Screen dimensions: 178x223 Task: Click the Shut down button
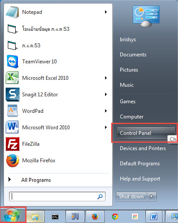click(132, 197)
